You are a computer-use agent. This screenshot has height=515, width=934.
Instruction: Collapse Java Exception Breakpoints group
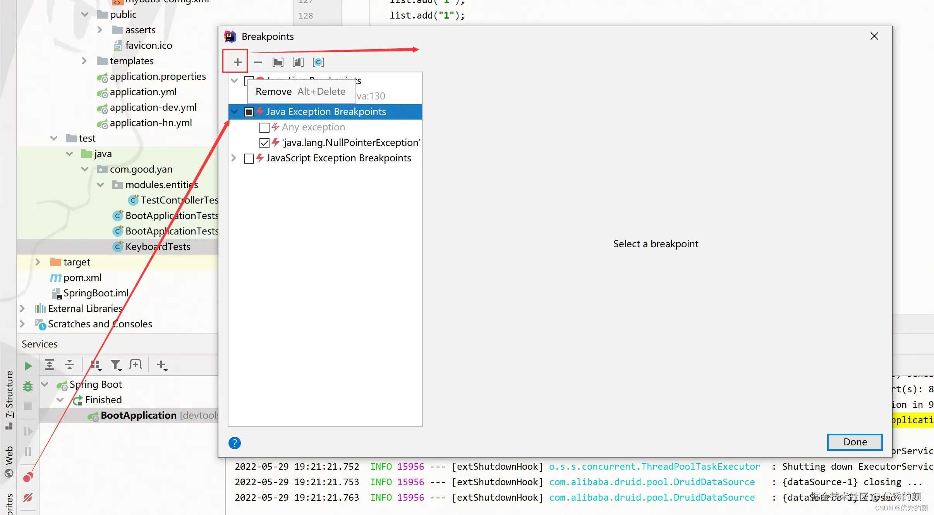click(234, 112)
